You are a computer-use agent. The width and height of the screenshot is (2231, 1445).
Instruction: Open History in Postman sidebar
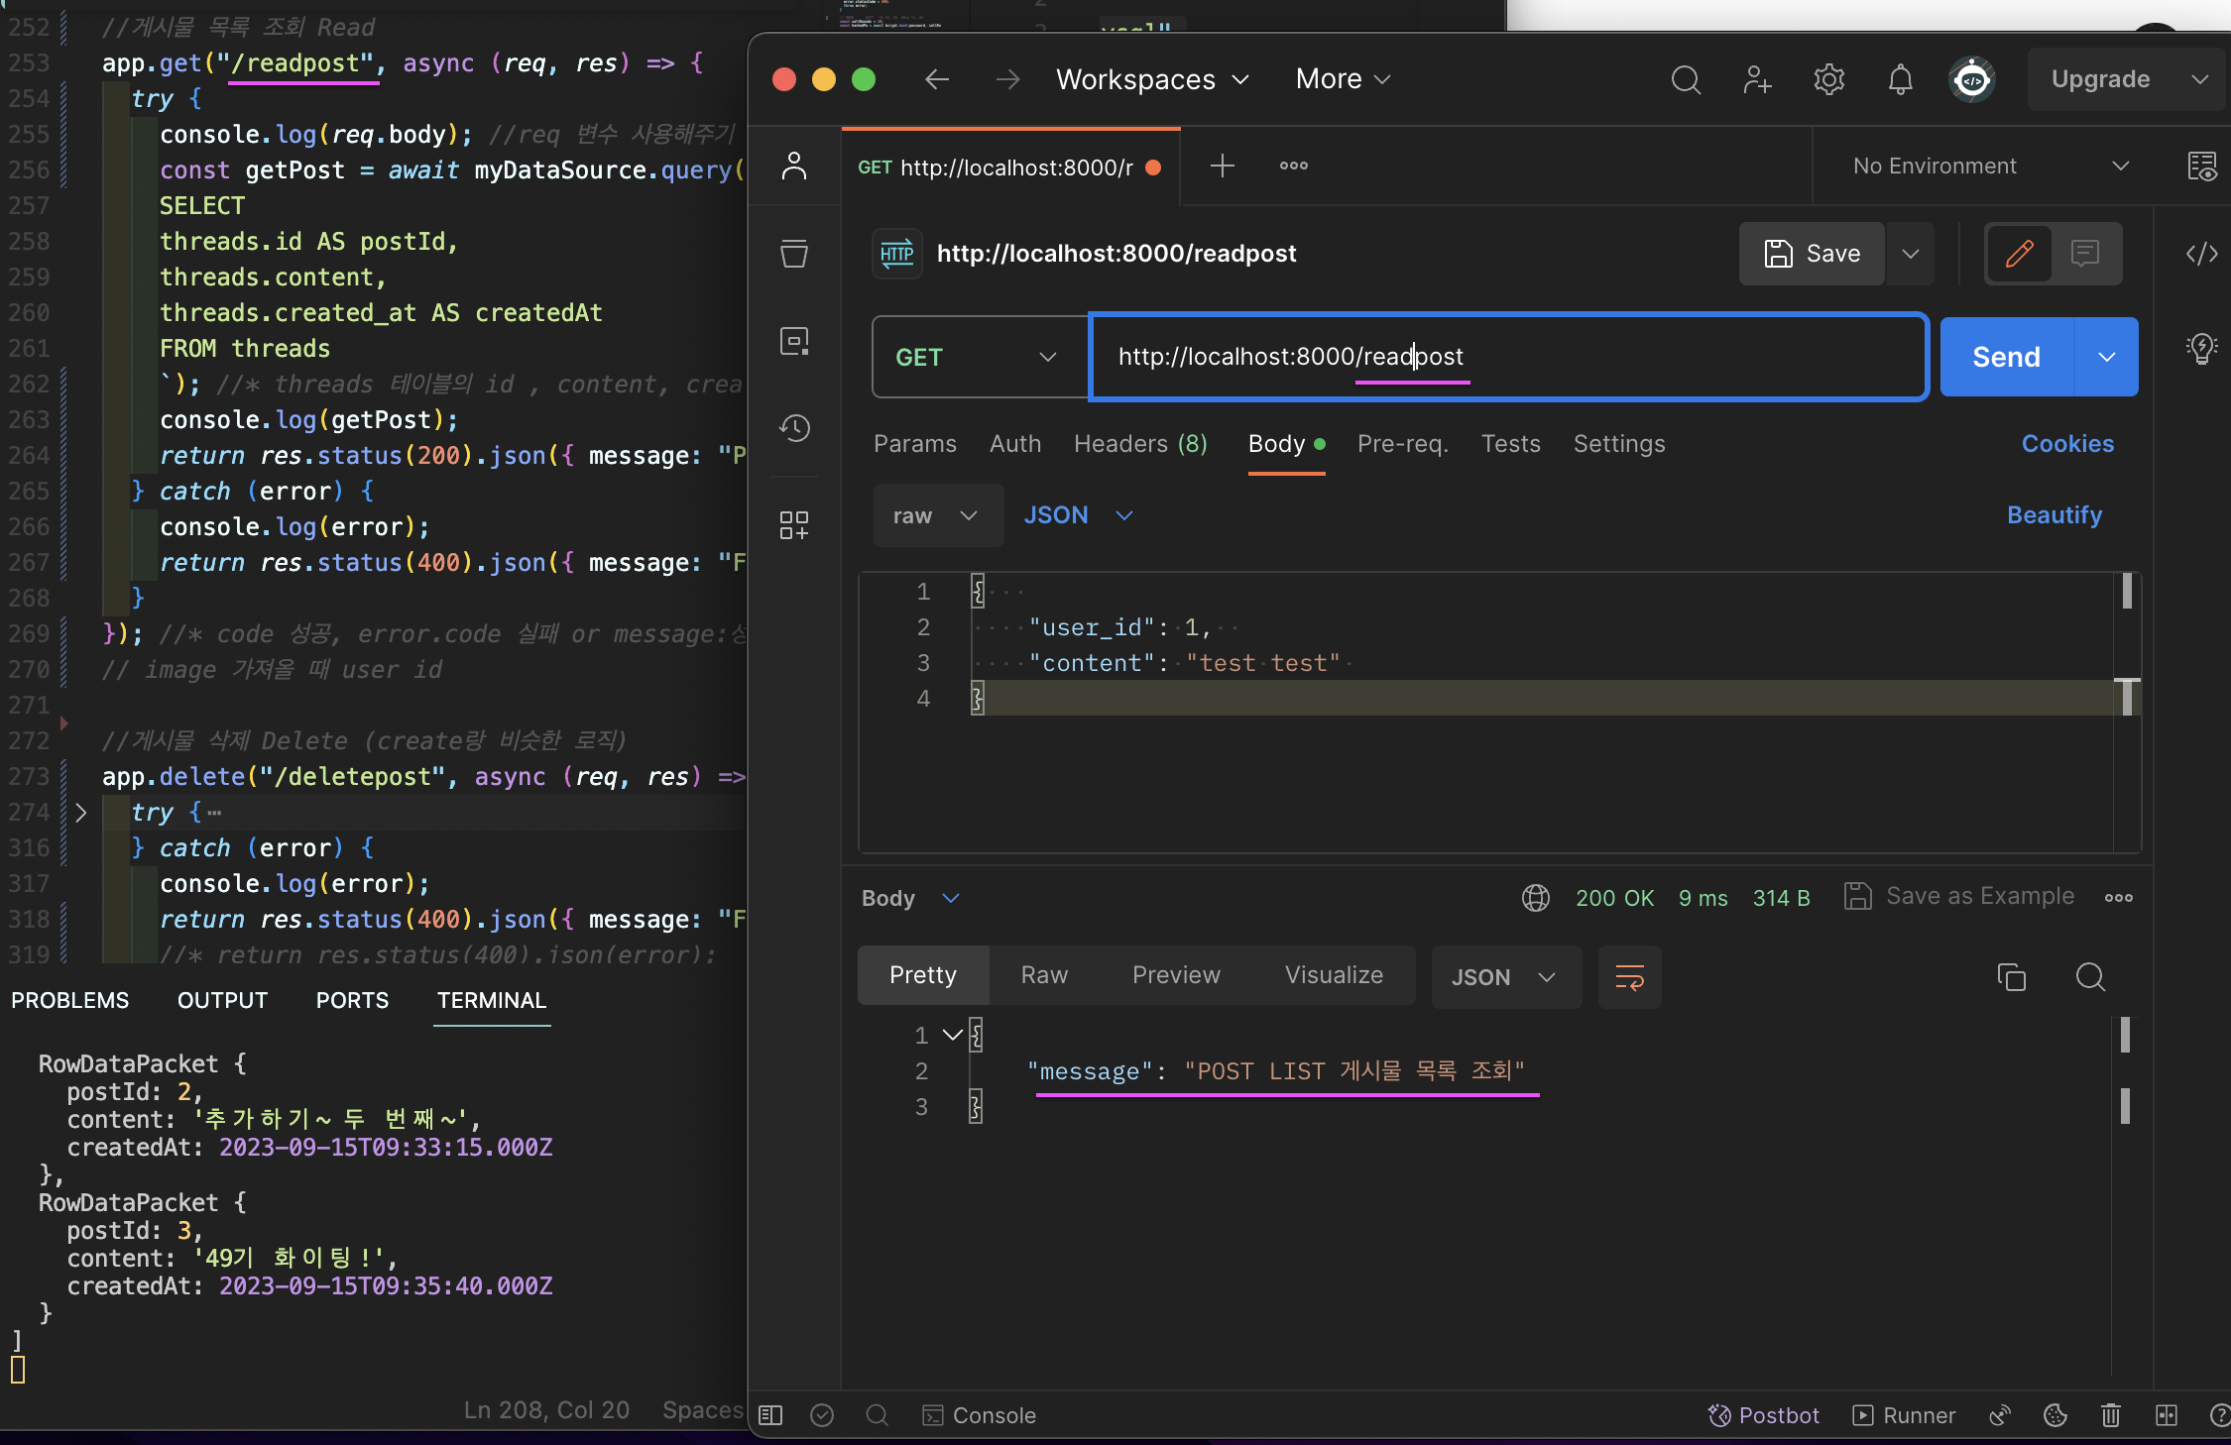pos(794,428)
